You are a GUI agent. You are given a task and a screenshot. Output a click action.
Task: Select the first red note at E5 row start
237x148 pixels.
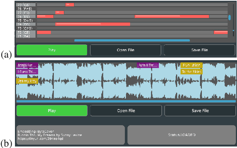click(x=45, y=16)
